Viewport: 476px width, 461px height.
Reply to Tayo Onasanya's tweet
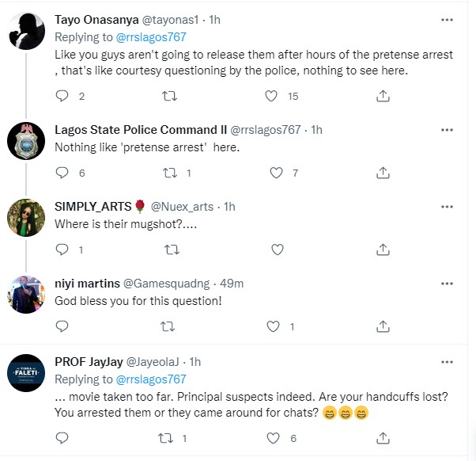pos(64,97)
